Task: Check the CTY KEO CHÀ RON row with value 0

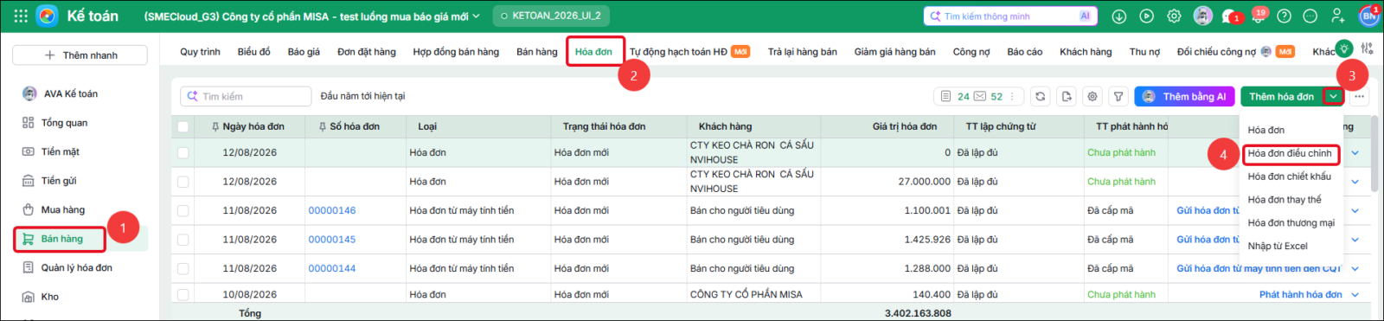Action: tap(183, 152)
